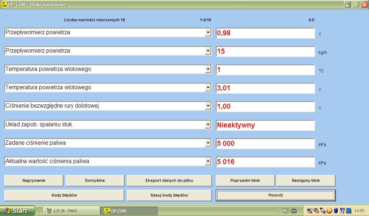Click the on-screen keyboard icon in the taskbar
The width and height of the screenshot is (369, 216).
click(294, 211)
